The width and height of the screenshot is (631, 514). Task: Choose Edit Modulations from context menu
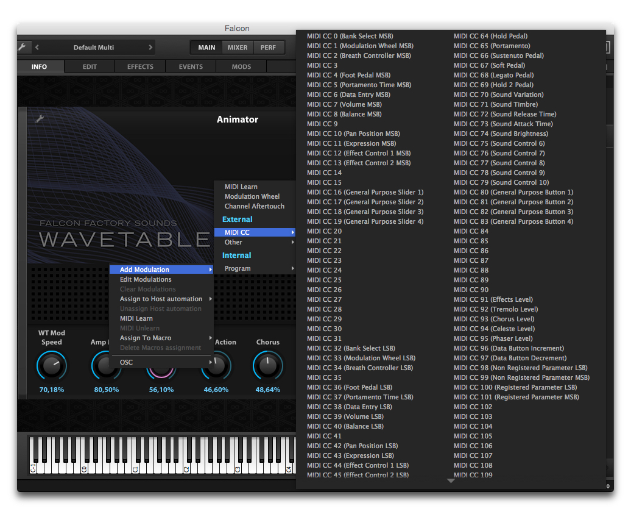pyautogui.click(x=161, y=279)
